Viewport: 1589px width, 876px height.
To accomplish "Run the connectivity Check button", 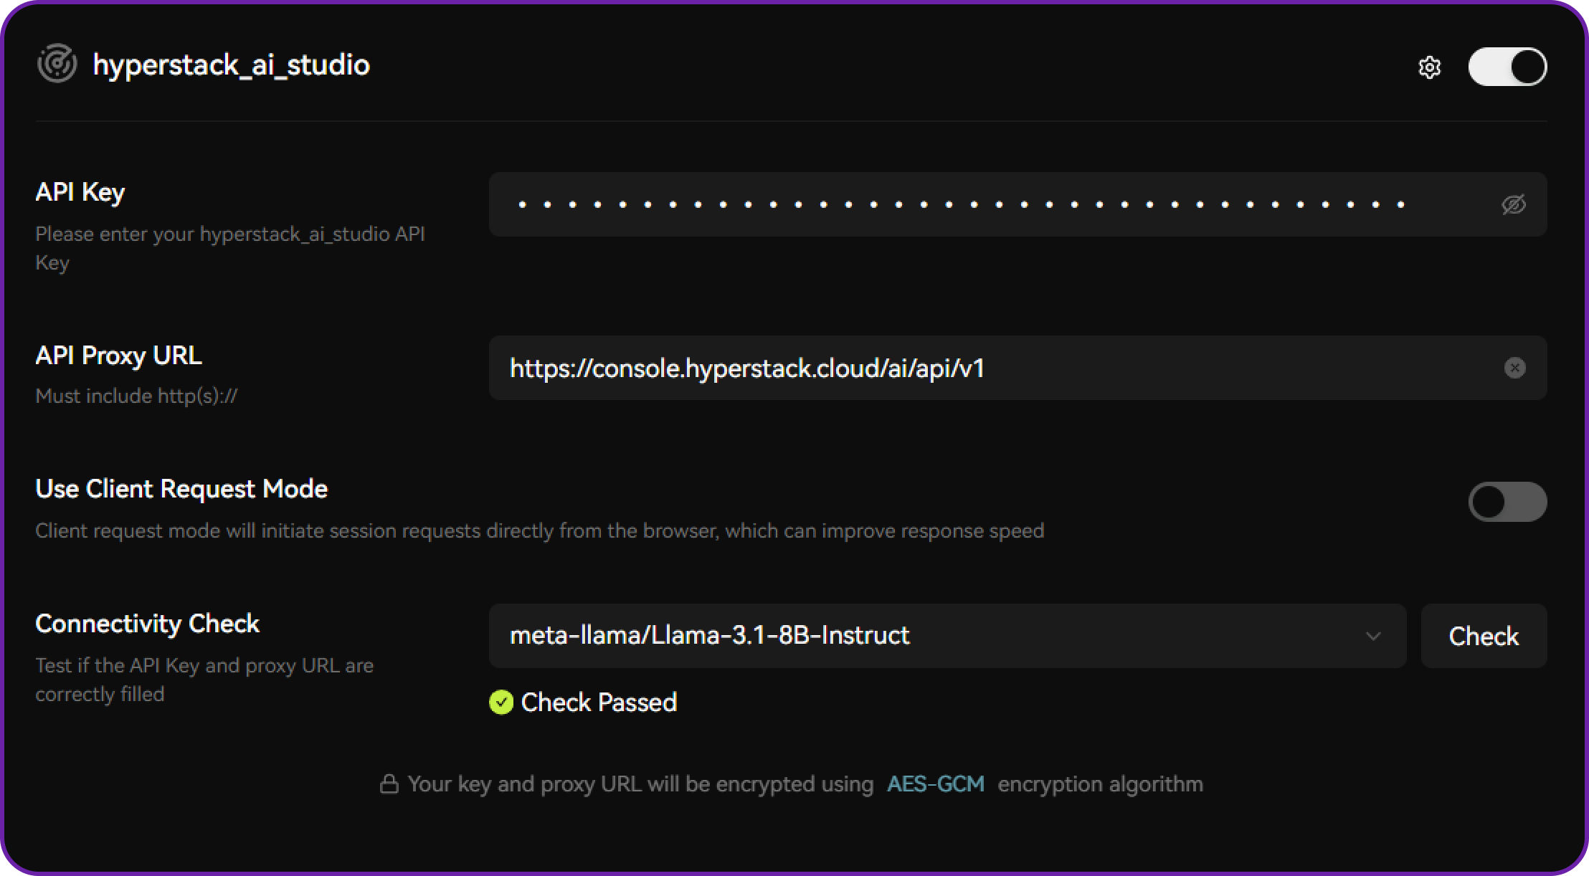I will 1483,636.
